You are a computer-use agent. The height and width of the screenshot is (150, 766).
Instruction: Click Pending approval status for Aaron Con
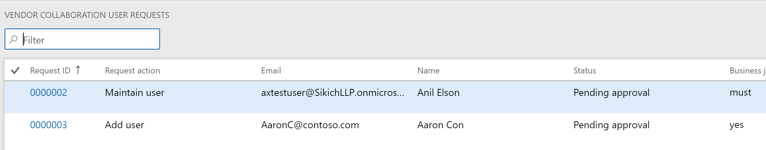point(611,125)
